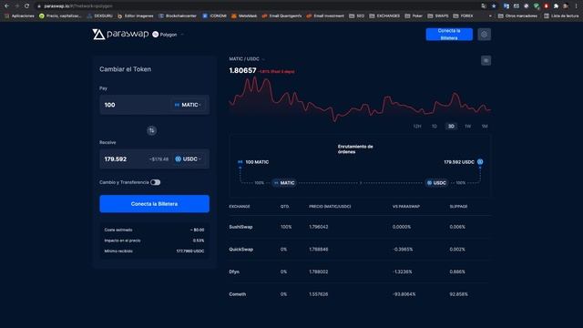Bookmark this page with star icon

[x=494, y=6]
